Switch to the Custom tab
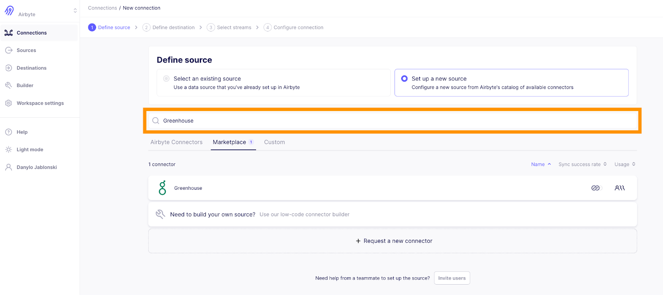This screenshot has height=295, width=663. [x=274, y=142]
